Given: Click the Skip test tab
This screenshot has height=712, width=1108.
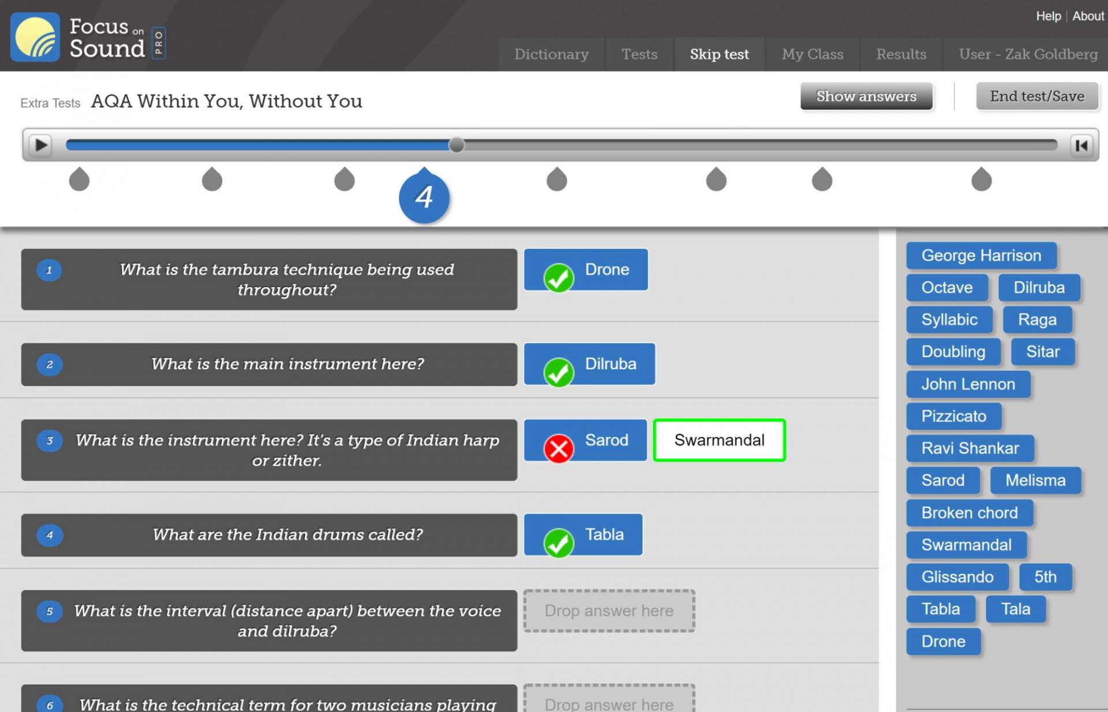Looking at the screenshot, I should point(718,54).
